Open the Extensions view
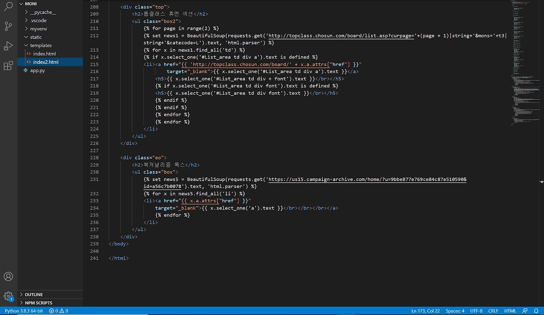 click(x=8, y=65)
